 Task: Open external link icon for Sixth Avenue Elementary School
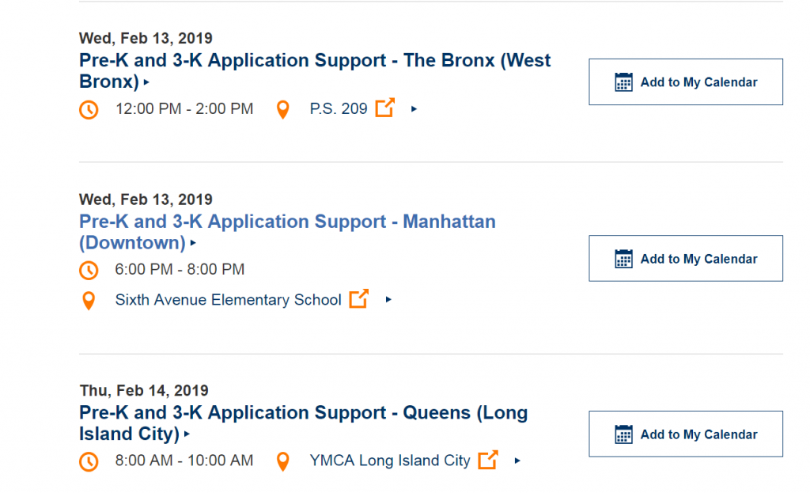(359, 298)
